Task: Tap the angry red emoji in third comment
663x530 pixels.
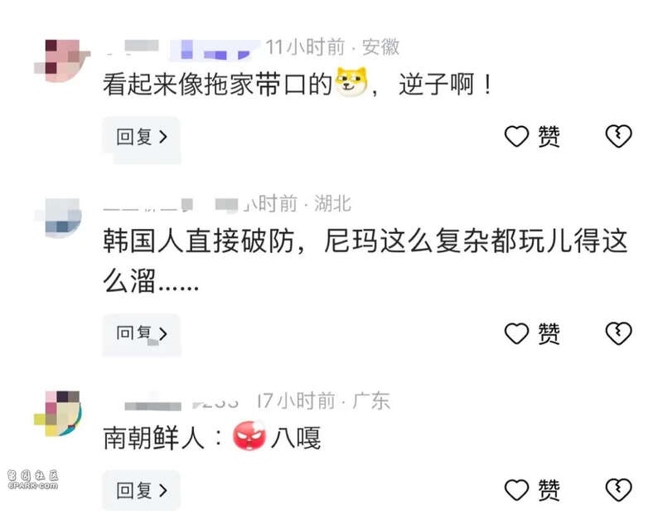Action: click(x=249, y=436)
